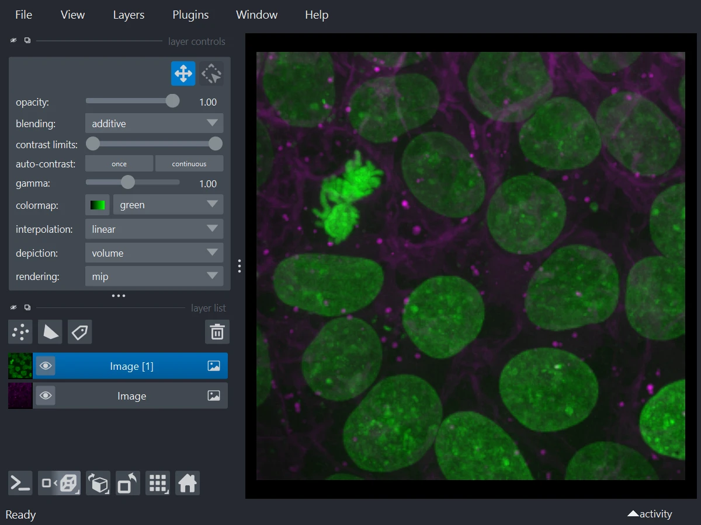Image resolution: width=701 pixels, height=525 pixels.
Task: Open the console terminal button
Action: pyautogui.click(x=20, y=483)
